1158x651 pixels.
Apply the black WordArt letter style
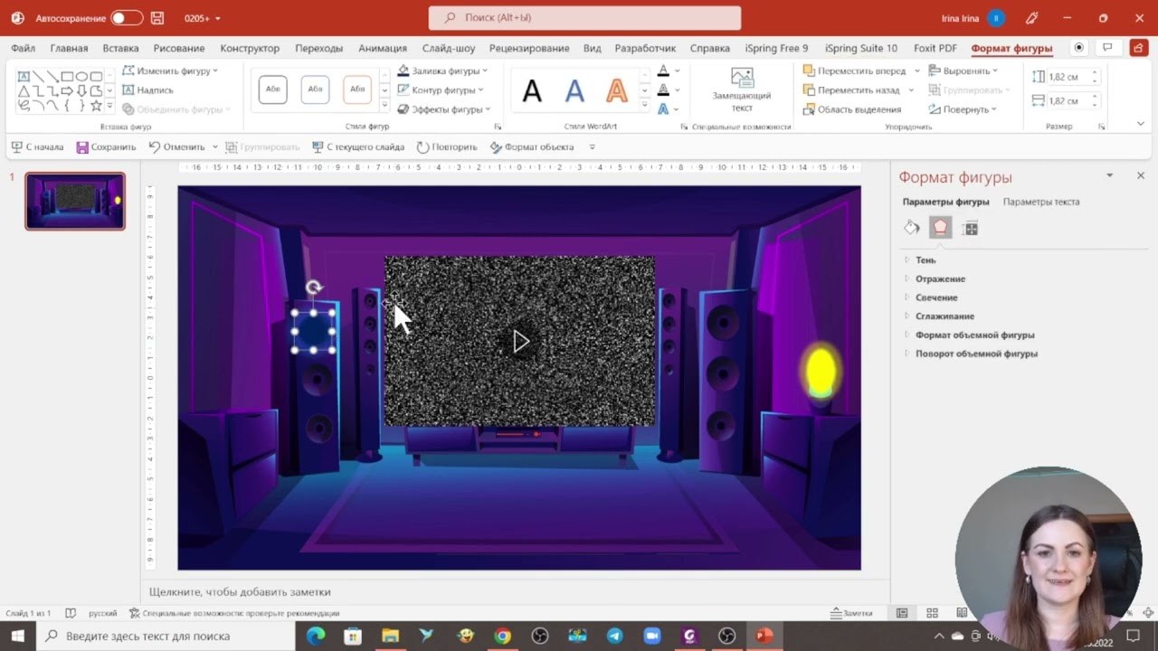click(x=533, y=90)
